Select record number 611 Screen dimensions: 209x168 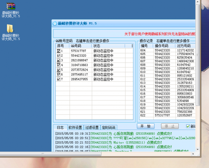coord(143,75)
